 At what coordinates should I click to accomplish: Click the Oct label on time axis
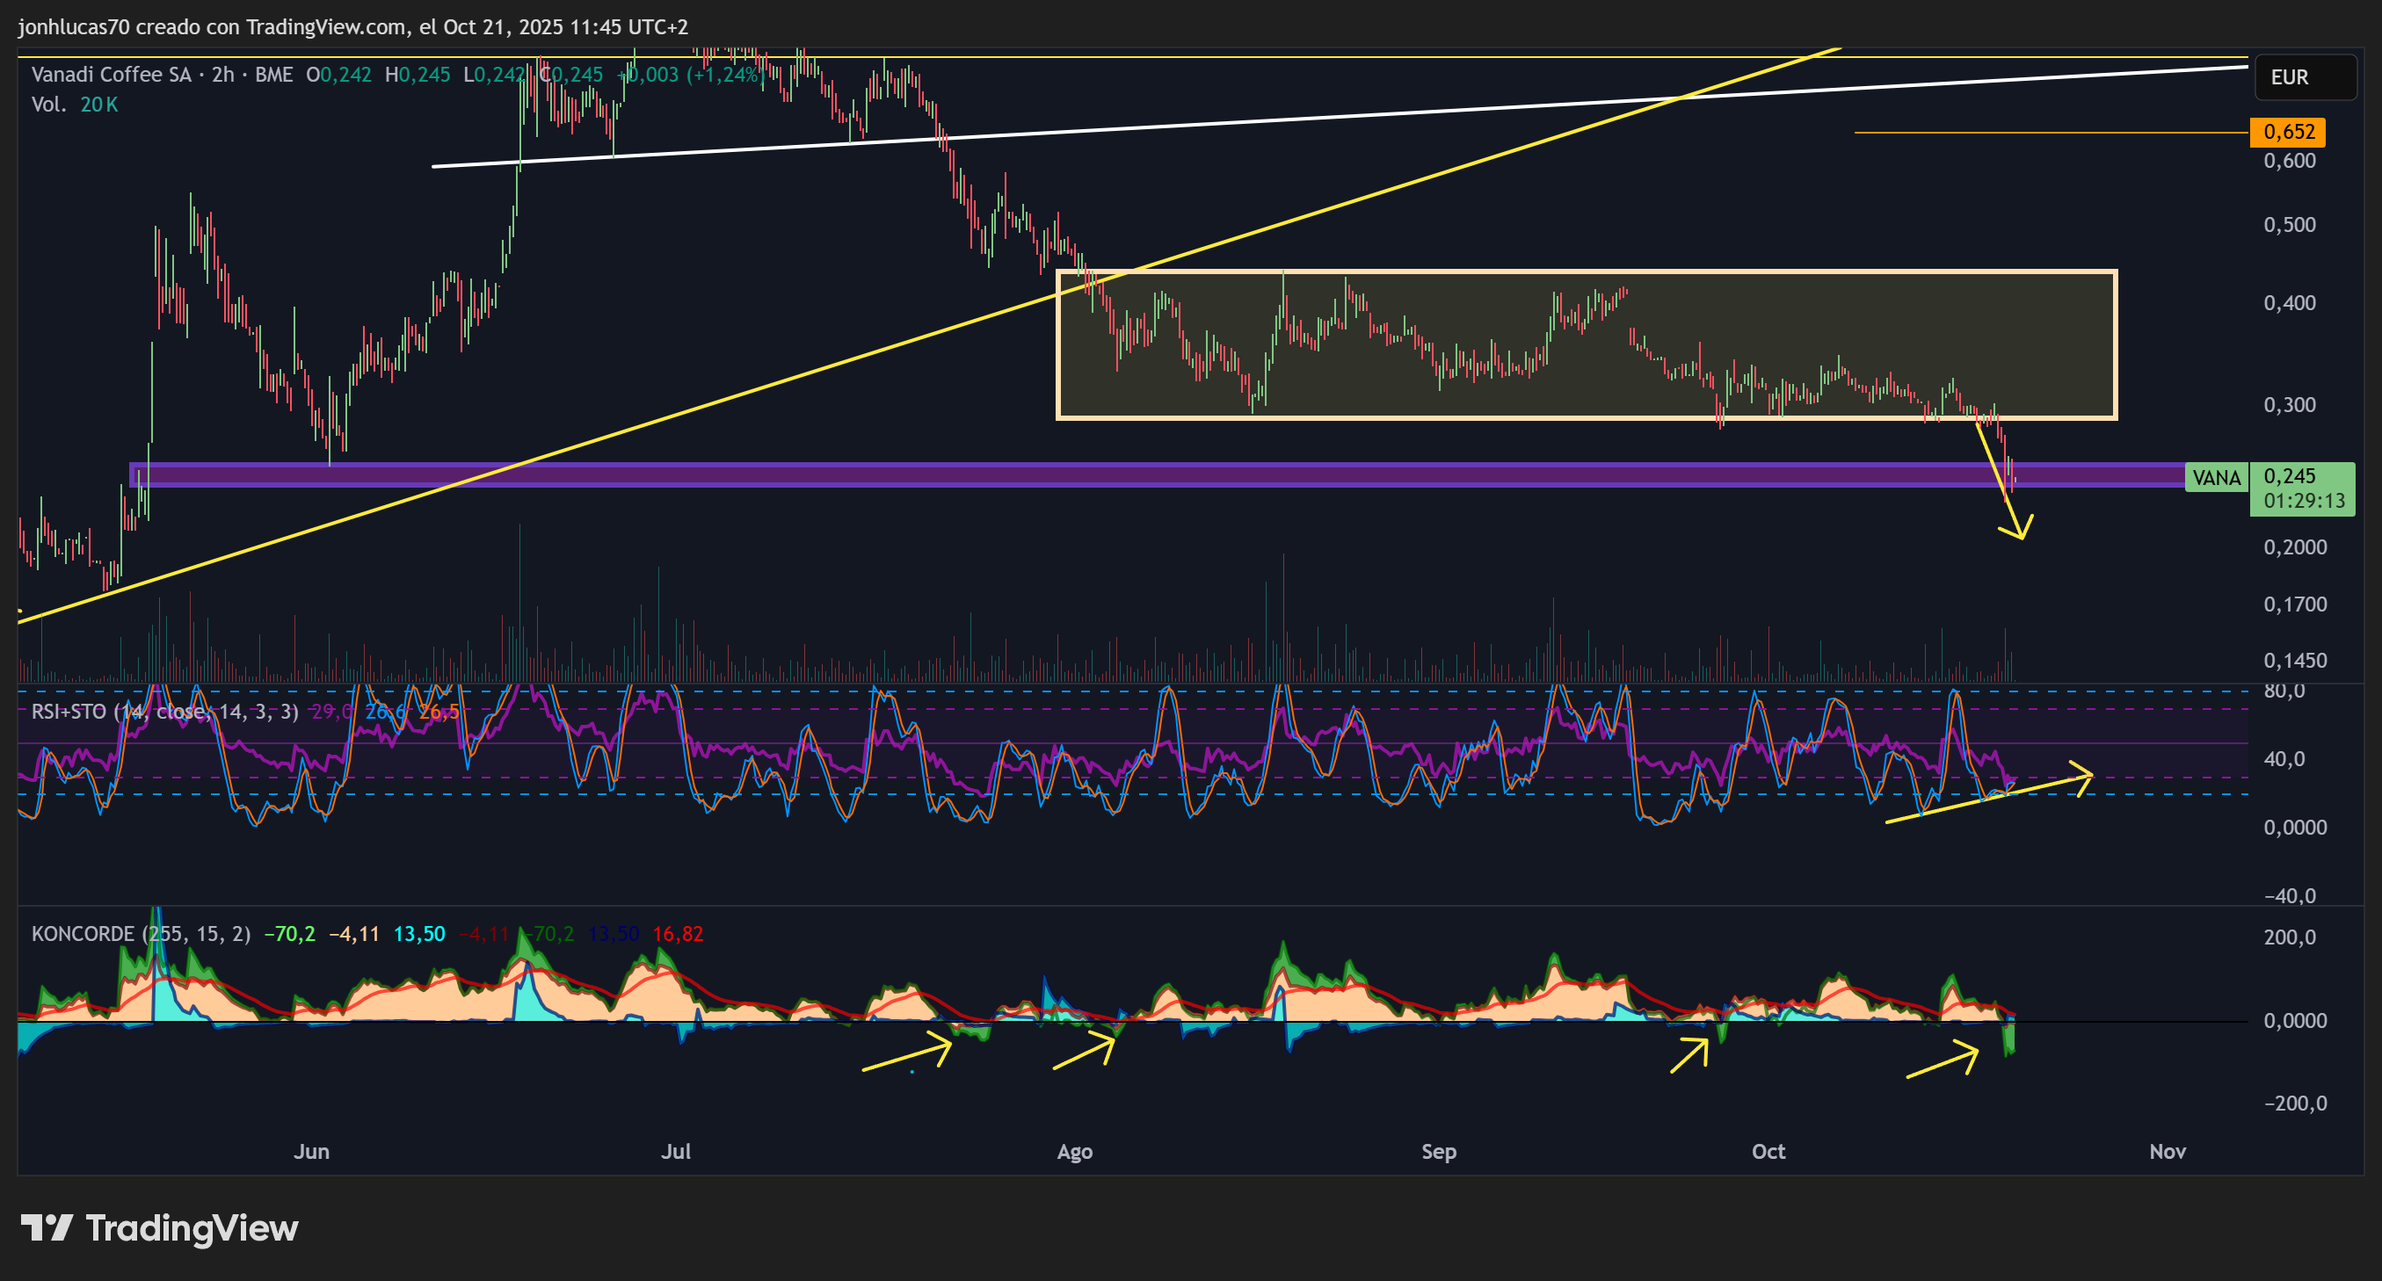point(1768,1152)
